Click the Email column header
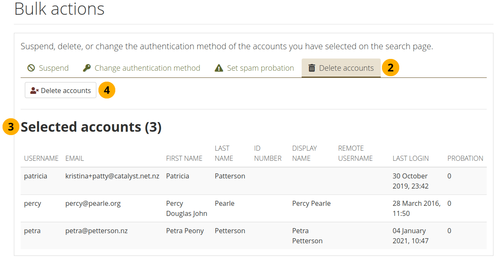Screen dimensions: 496x258 74,159
